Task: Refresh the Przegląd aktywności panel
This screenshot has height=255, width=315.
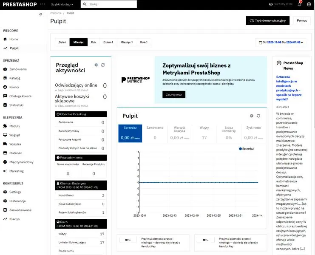Action: point(103,65)
